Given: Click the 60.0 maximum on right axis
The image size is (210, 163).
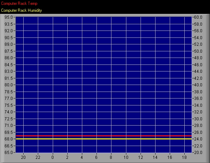Looking at the screenshot, I should point(198,17).
